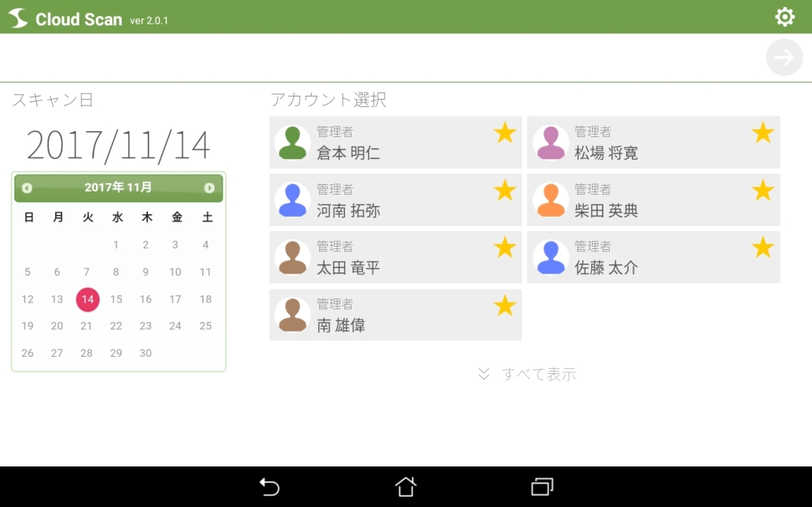Image resolution: width=812 pixels, height=507 pixels.
Task: Select account name 松場 将寛
Action: (607, 153)
